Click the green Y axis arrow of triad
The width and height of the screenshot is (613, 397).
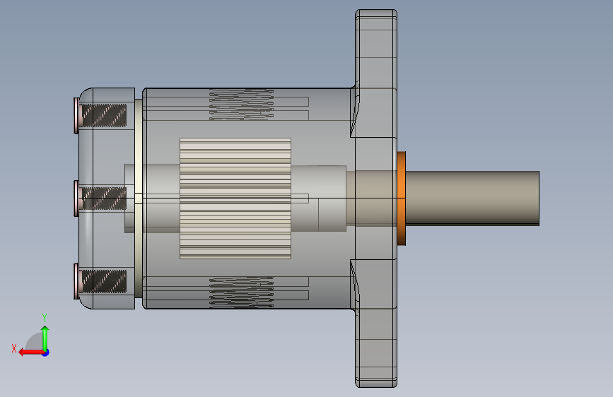click(45, 338)
